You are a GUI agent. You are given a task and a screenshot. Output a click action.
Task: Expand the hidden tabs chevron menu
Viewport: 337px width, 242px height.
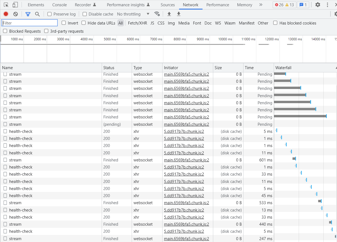click(x=261, y=5)
